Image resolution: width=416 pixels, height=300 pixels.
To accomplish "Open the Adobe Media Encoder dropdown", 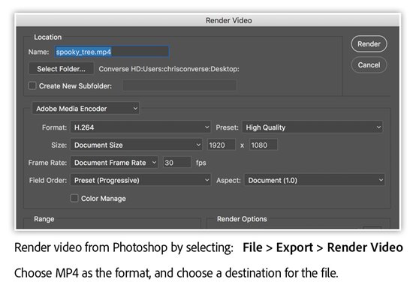I will click(86, 109).
